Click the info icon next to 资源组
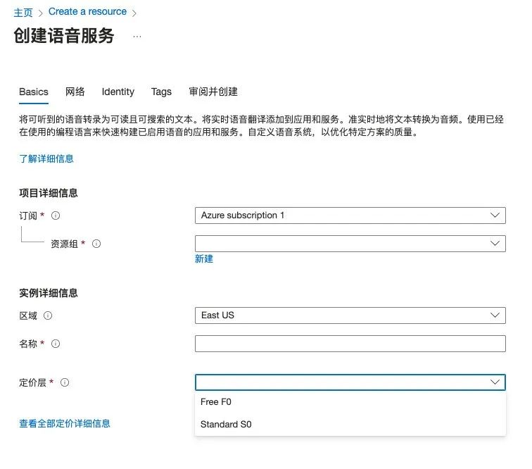532x469 pixels. [96, 244]
